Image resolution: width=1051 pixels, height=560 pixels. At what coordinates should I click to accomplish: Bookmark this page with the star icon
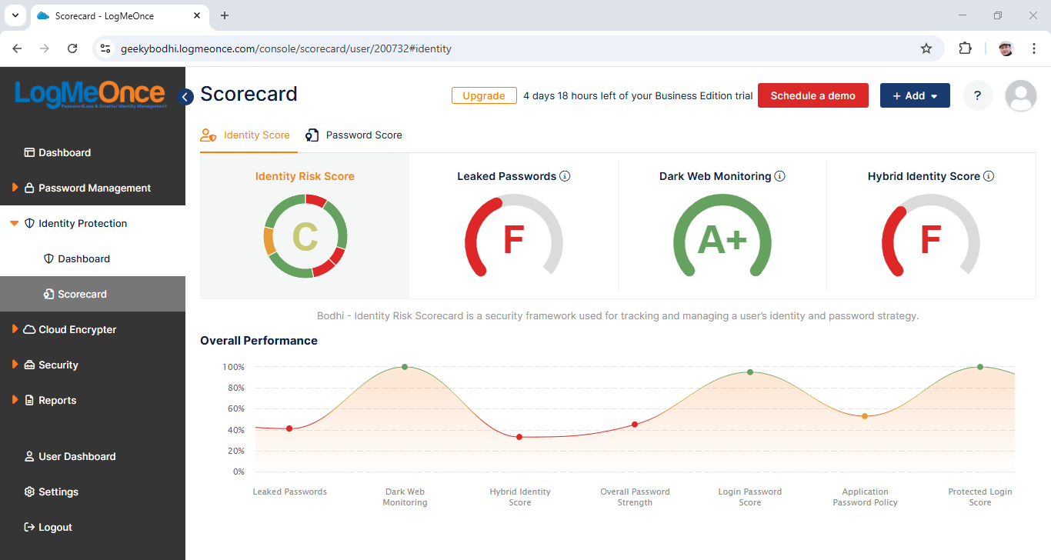[x=926, y=48]
